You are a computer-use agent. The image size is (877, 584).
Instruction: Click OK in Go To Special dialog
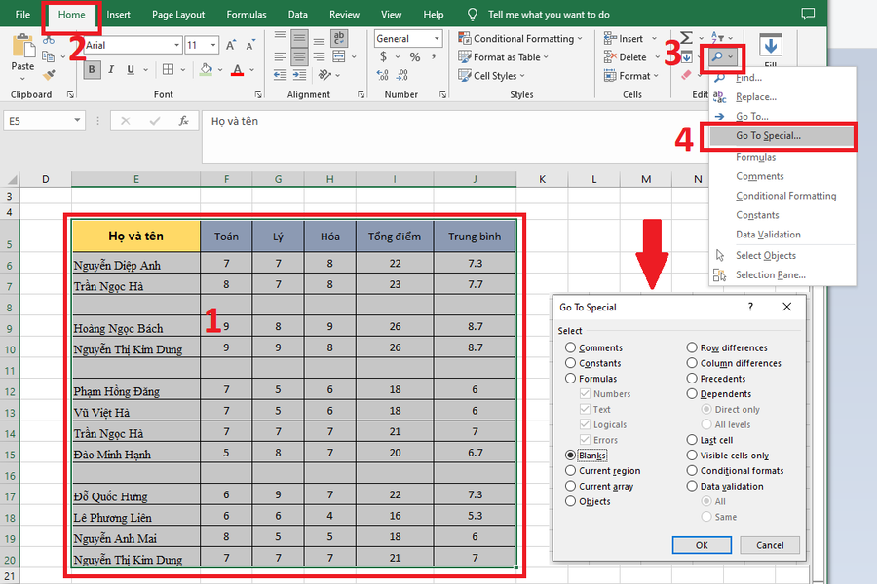(702, 545)
